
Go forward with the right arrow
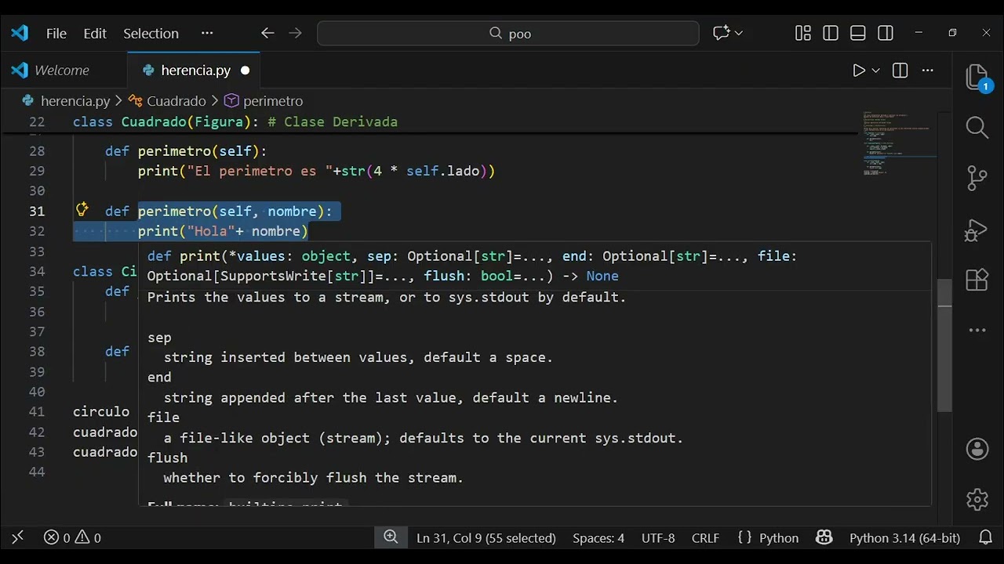[x=295, y=33]
